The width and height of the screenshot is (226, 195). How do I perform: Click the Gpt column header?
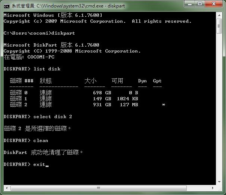pyautogui.click(x=157, y=81)
